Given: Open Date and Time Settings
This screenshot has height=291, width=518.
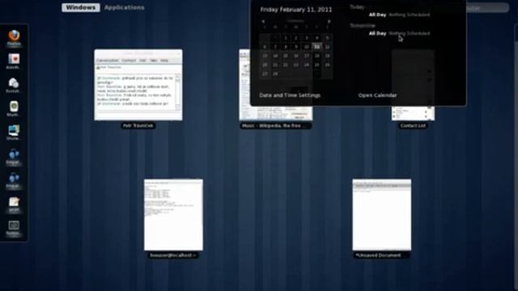Looking at the screenshot, I should coord(290,95).
